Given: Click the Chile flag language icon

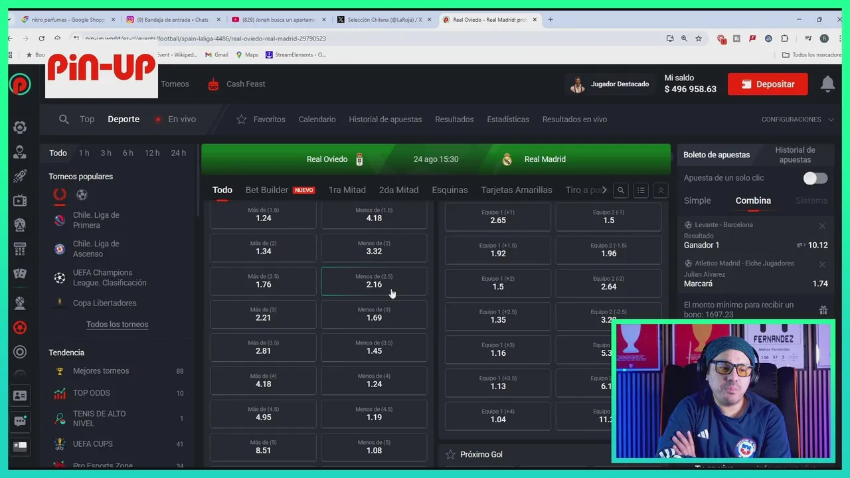Looking at the screenshot, I should (x=20, y=446).
